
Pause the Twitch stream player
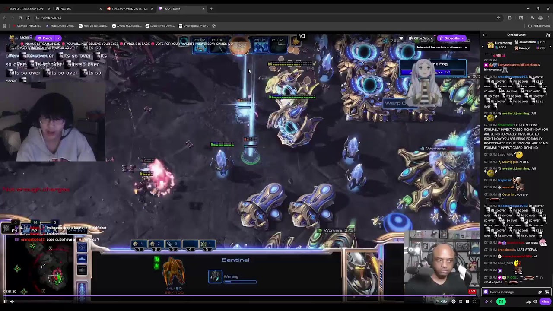tap(5, 301)
